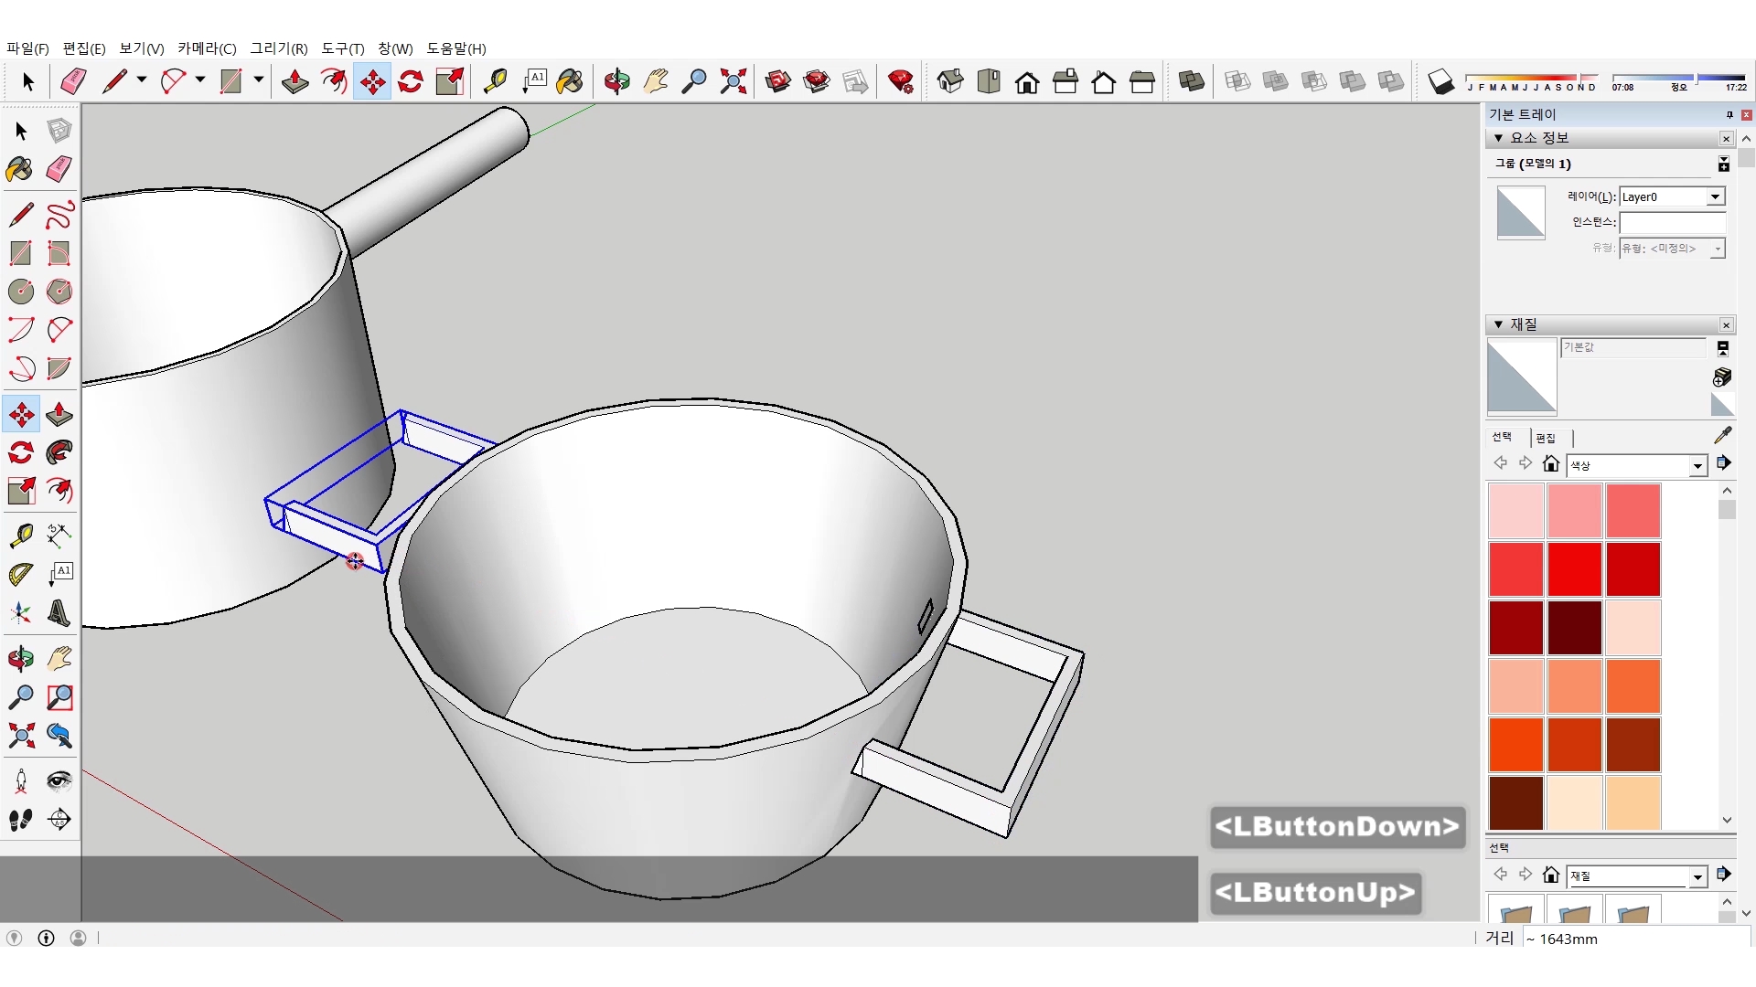Click the home button in the materials browser

coord(1550,463)
